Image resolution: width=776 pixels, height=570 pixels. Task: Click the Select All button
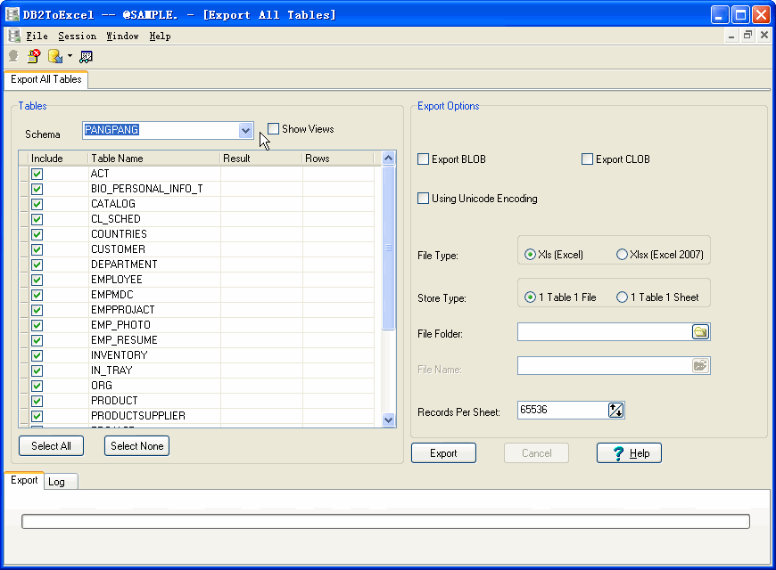tap(51, 446)
